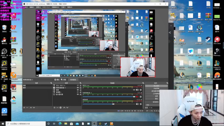Image resolution: width=224 pixels, height=126 pixels.
Task: Toggle visibility eye for third text source
Action: click(x=78, y=90)
